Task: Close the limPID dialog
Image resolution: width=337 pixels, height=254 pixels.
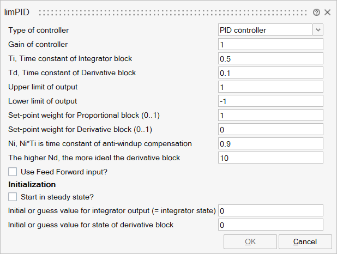Action: (327, 12)
